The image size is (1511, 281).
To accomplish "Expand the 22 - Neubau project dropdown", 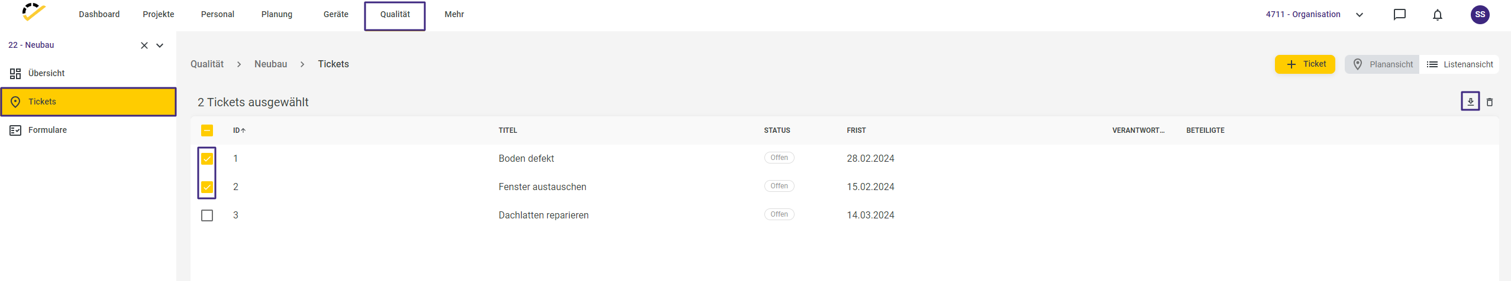I will (160, 45).
